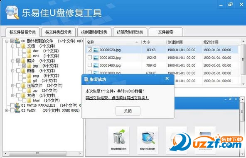Collapse the 压缩文件 tree node

13,86
